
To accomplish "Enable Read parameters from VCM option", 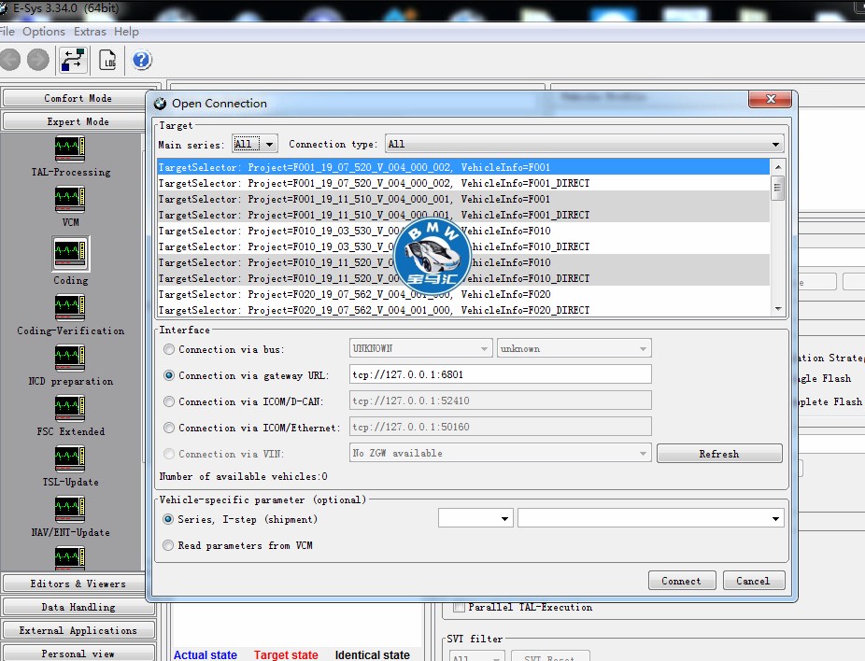I will tap(169, 545).
